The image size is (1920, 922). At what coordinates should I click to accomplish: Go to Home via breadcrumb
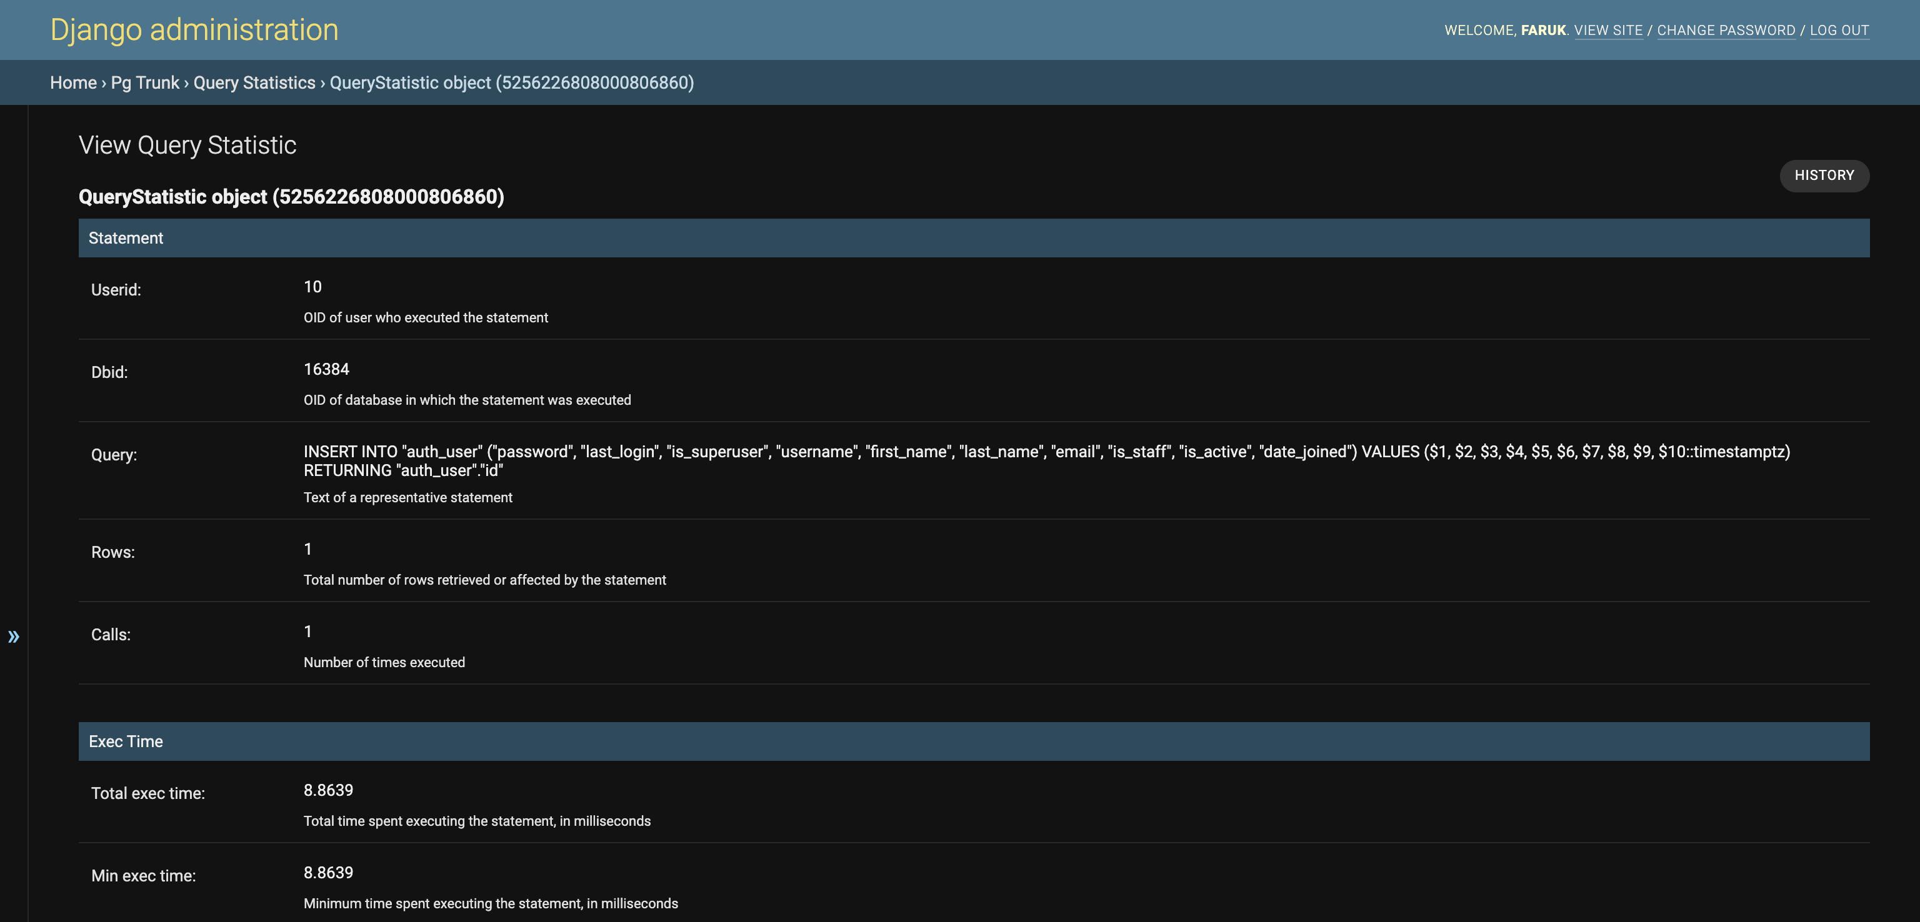tap(73, 82)
